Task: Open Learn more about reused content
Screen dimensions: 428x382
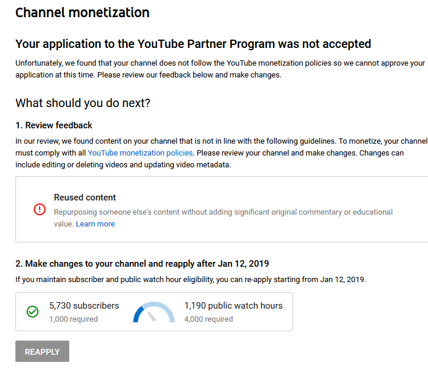Action: (95, 224)
